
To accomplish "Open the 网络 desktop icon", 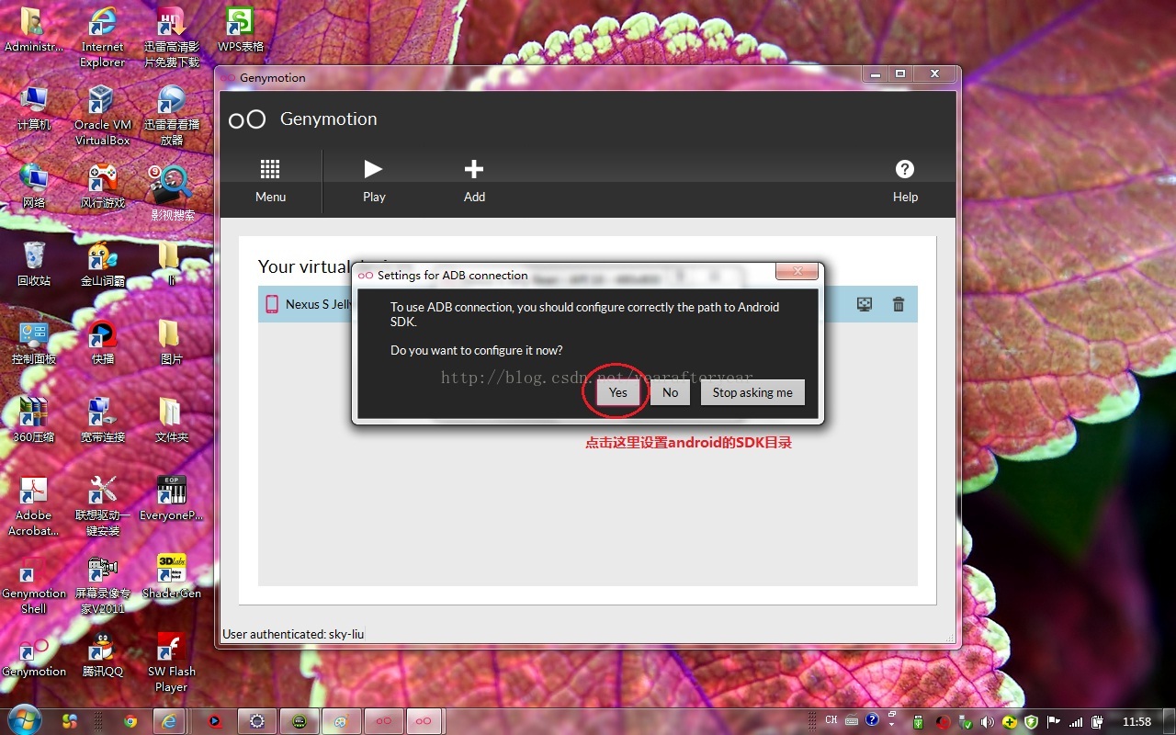I will [34, 187].
